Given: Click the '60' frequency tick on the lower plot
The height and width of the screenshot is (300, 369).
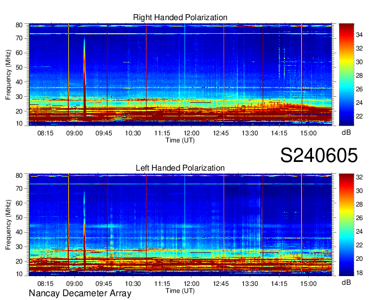Looking at the screenshot, I should point(19,203).
